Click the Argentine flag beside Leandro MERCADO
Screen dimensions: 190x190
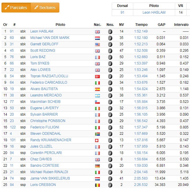coord(97,96)
